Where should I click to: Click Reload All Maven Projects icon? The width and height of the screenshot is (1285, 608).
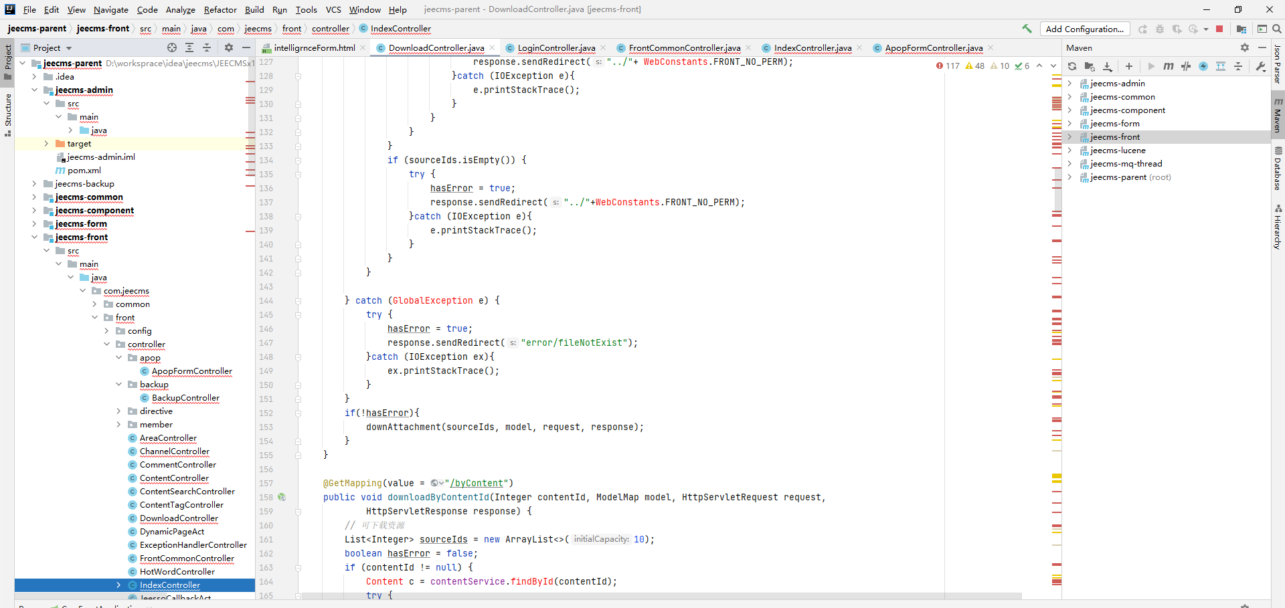(x=1072, y=66)
